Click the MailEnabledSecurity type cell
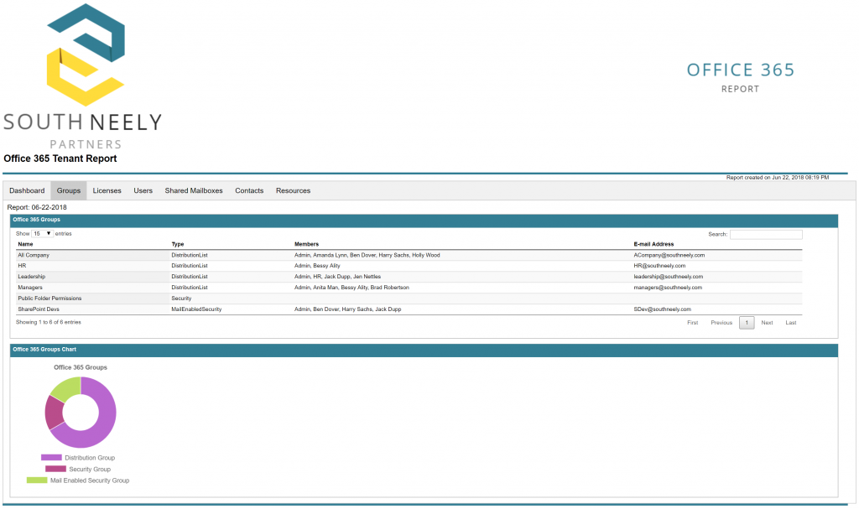This screenshot has height=509, width=859. [x=196, y=309]
